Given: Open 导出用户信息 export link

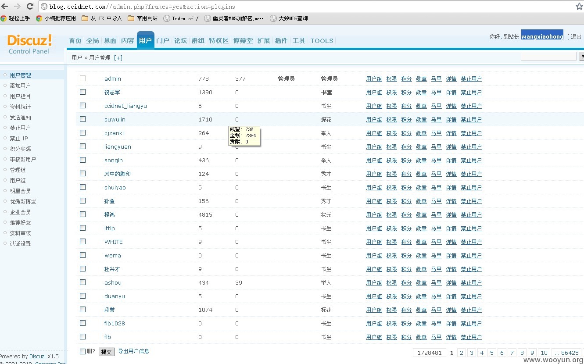Looking at the screenshot, I should coord(133,351).
